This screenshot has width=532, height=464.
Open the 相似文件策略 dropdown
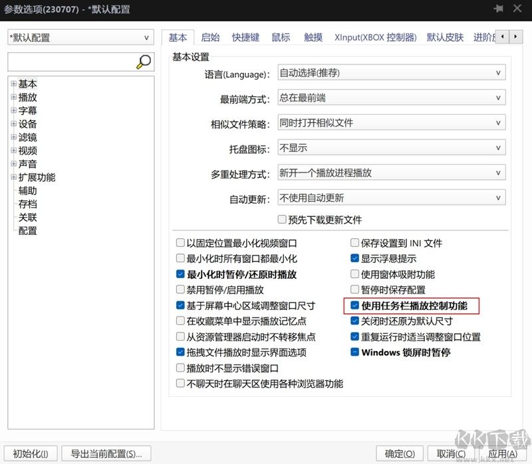pos(392,123)
